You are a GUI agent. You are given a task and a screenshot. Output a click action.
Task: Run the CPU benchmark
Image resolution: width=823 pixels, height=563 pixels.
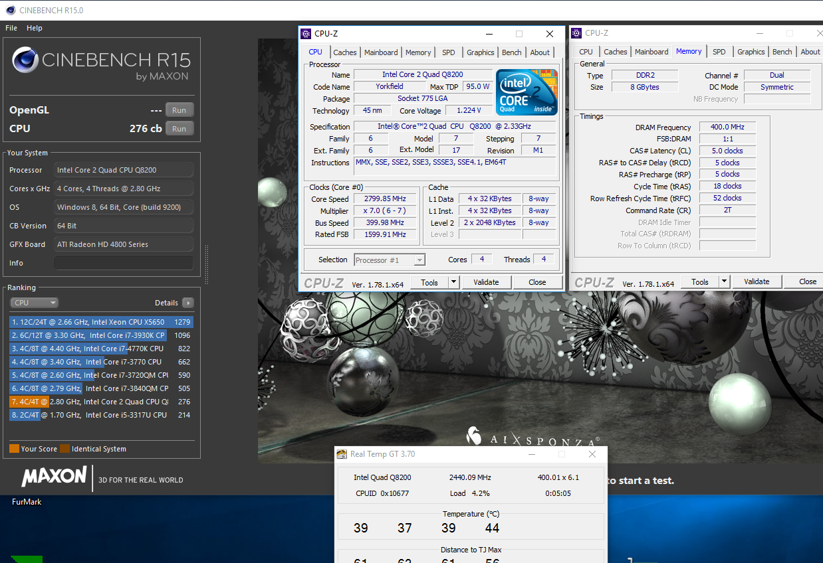tap(179, 129)
